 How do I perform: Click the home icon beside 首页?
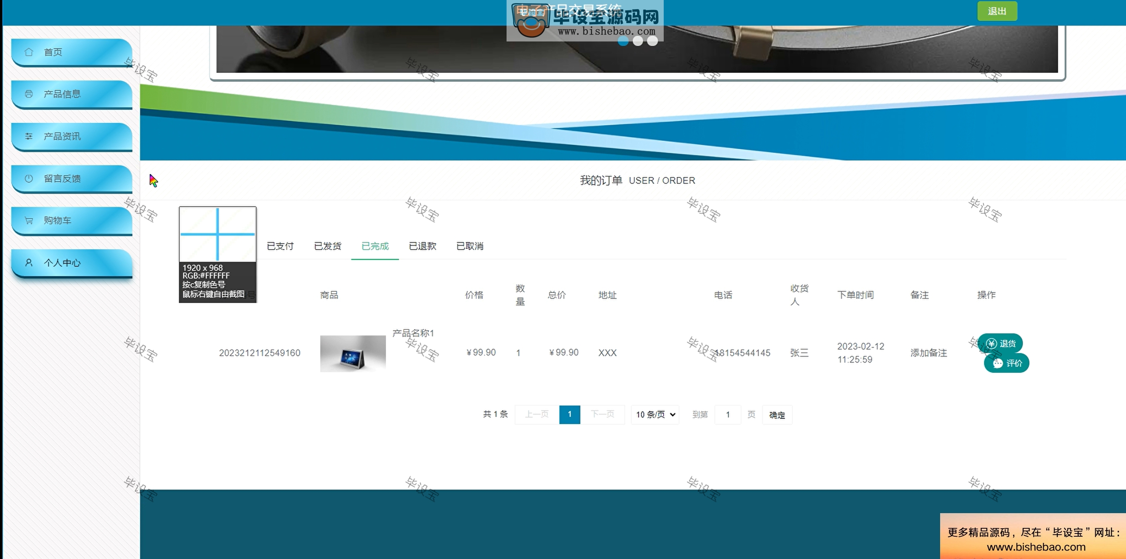29,52
